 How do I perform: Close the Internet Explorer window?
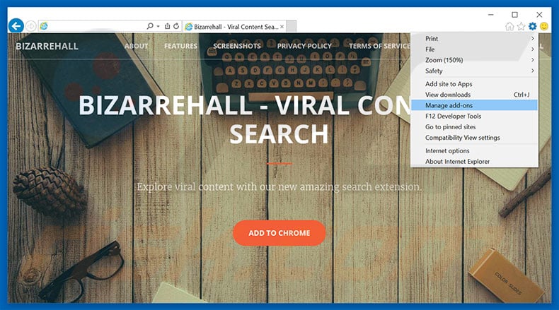click(x=539, y=15)
